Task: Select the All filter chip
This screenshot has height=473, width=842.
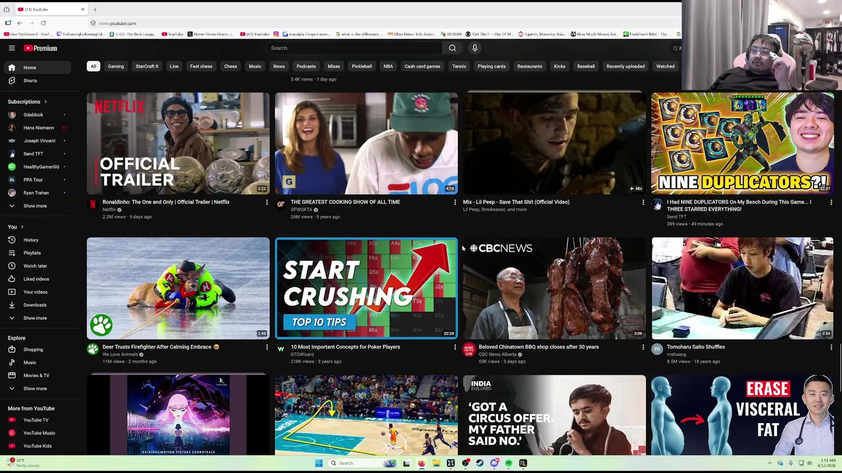Action: tap(93, 66)
